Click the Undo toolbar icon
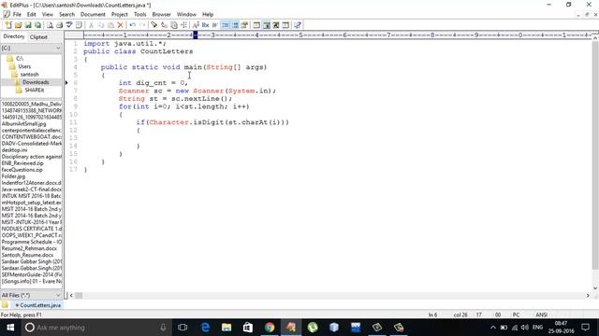 (132, 25)
